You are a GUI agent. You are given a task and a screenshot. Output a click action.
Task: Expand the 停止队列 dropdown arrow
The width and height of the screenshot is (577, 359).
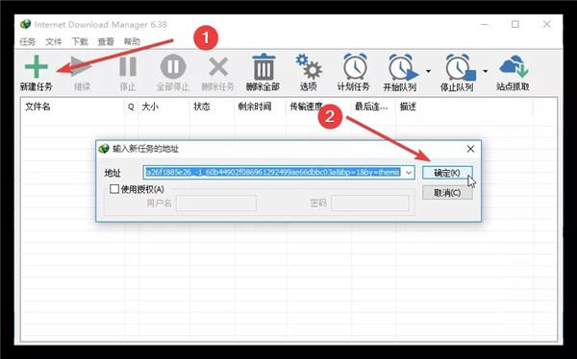(486, 71)
